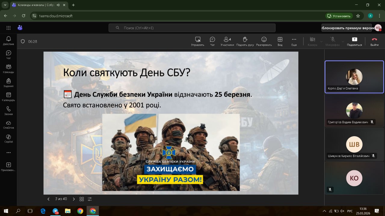Open the More (Еще) actions menu
This screenshot has width=385, height=216.
tap(294, 41)
